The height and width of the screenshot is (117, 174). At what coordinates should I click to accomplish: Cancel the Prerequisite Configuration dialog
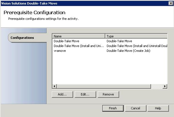point(136,108)
